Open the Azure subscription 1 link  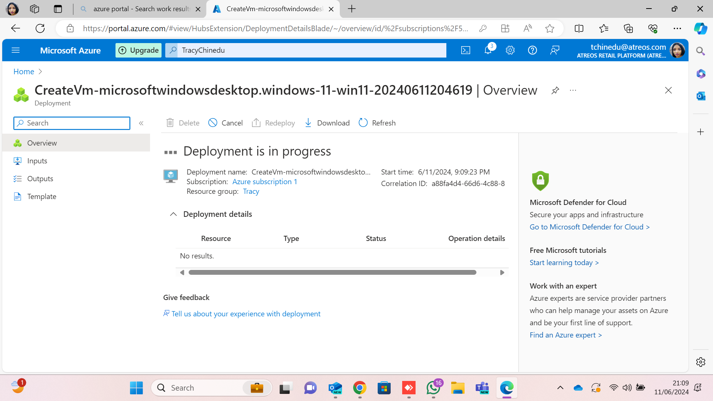pos(264,182)
